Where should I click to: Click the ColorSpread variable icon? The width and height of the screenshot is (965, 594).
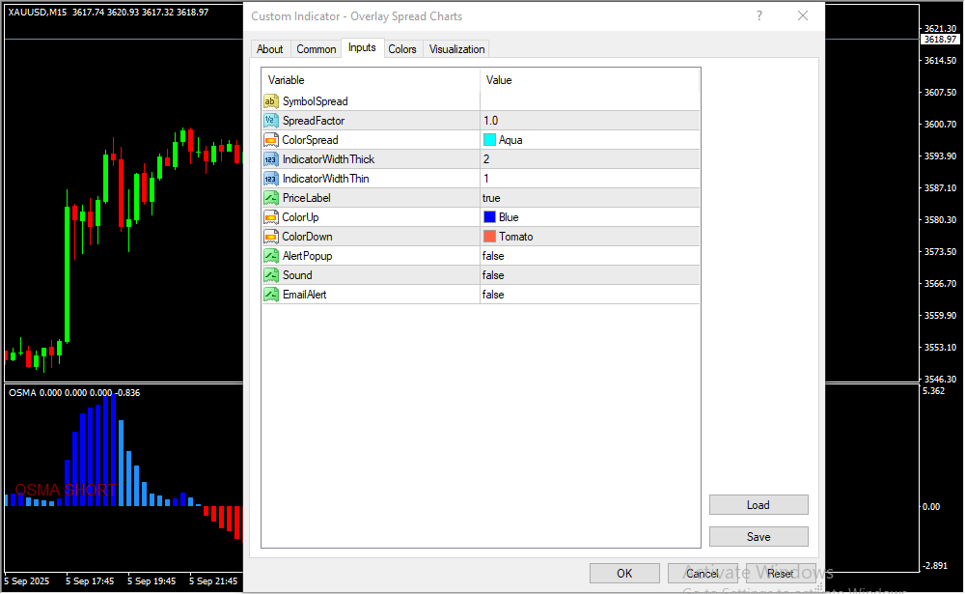[271, 140]
